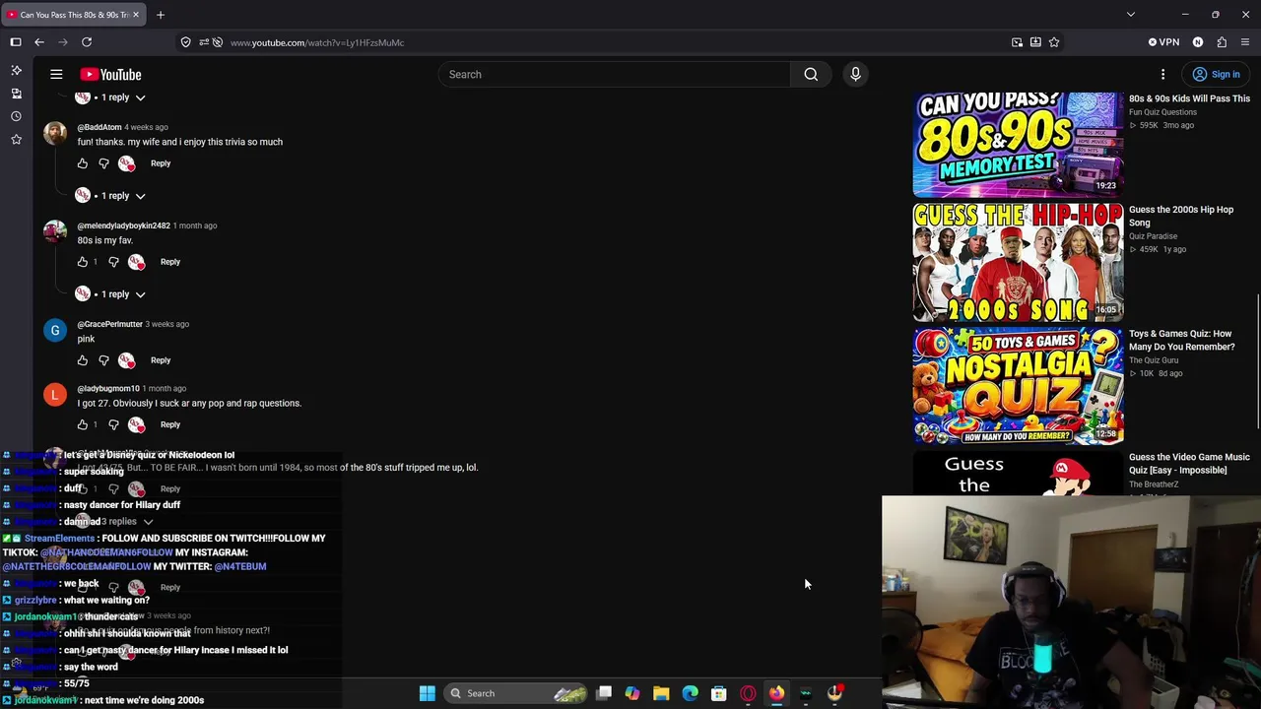Open the sidebar bookmarks star icon
Image resolution: width=1261 pixels, height=709 pixels.
click(x=16, y=140)
